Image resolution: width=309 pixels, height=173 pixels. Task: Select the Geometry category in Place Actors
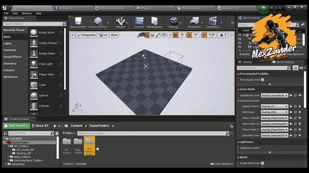[10, 63]
